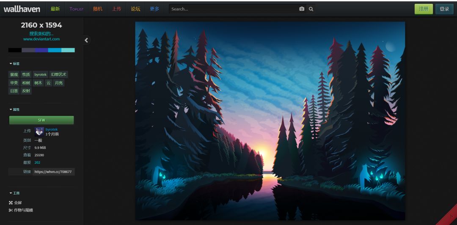Click the views value 25590
This screenshot has height=225, width=457.
[39, 155]
